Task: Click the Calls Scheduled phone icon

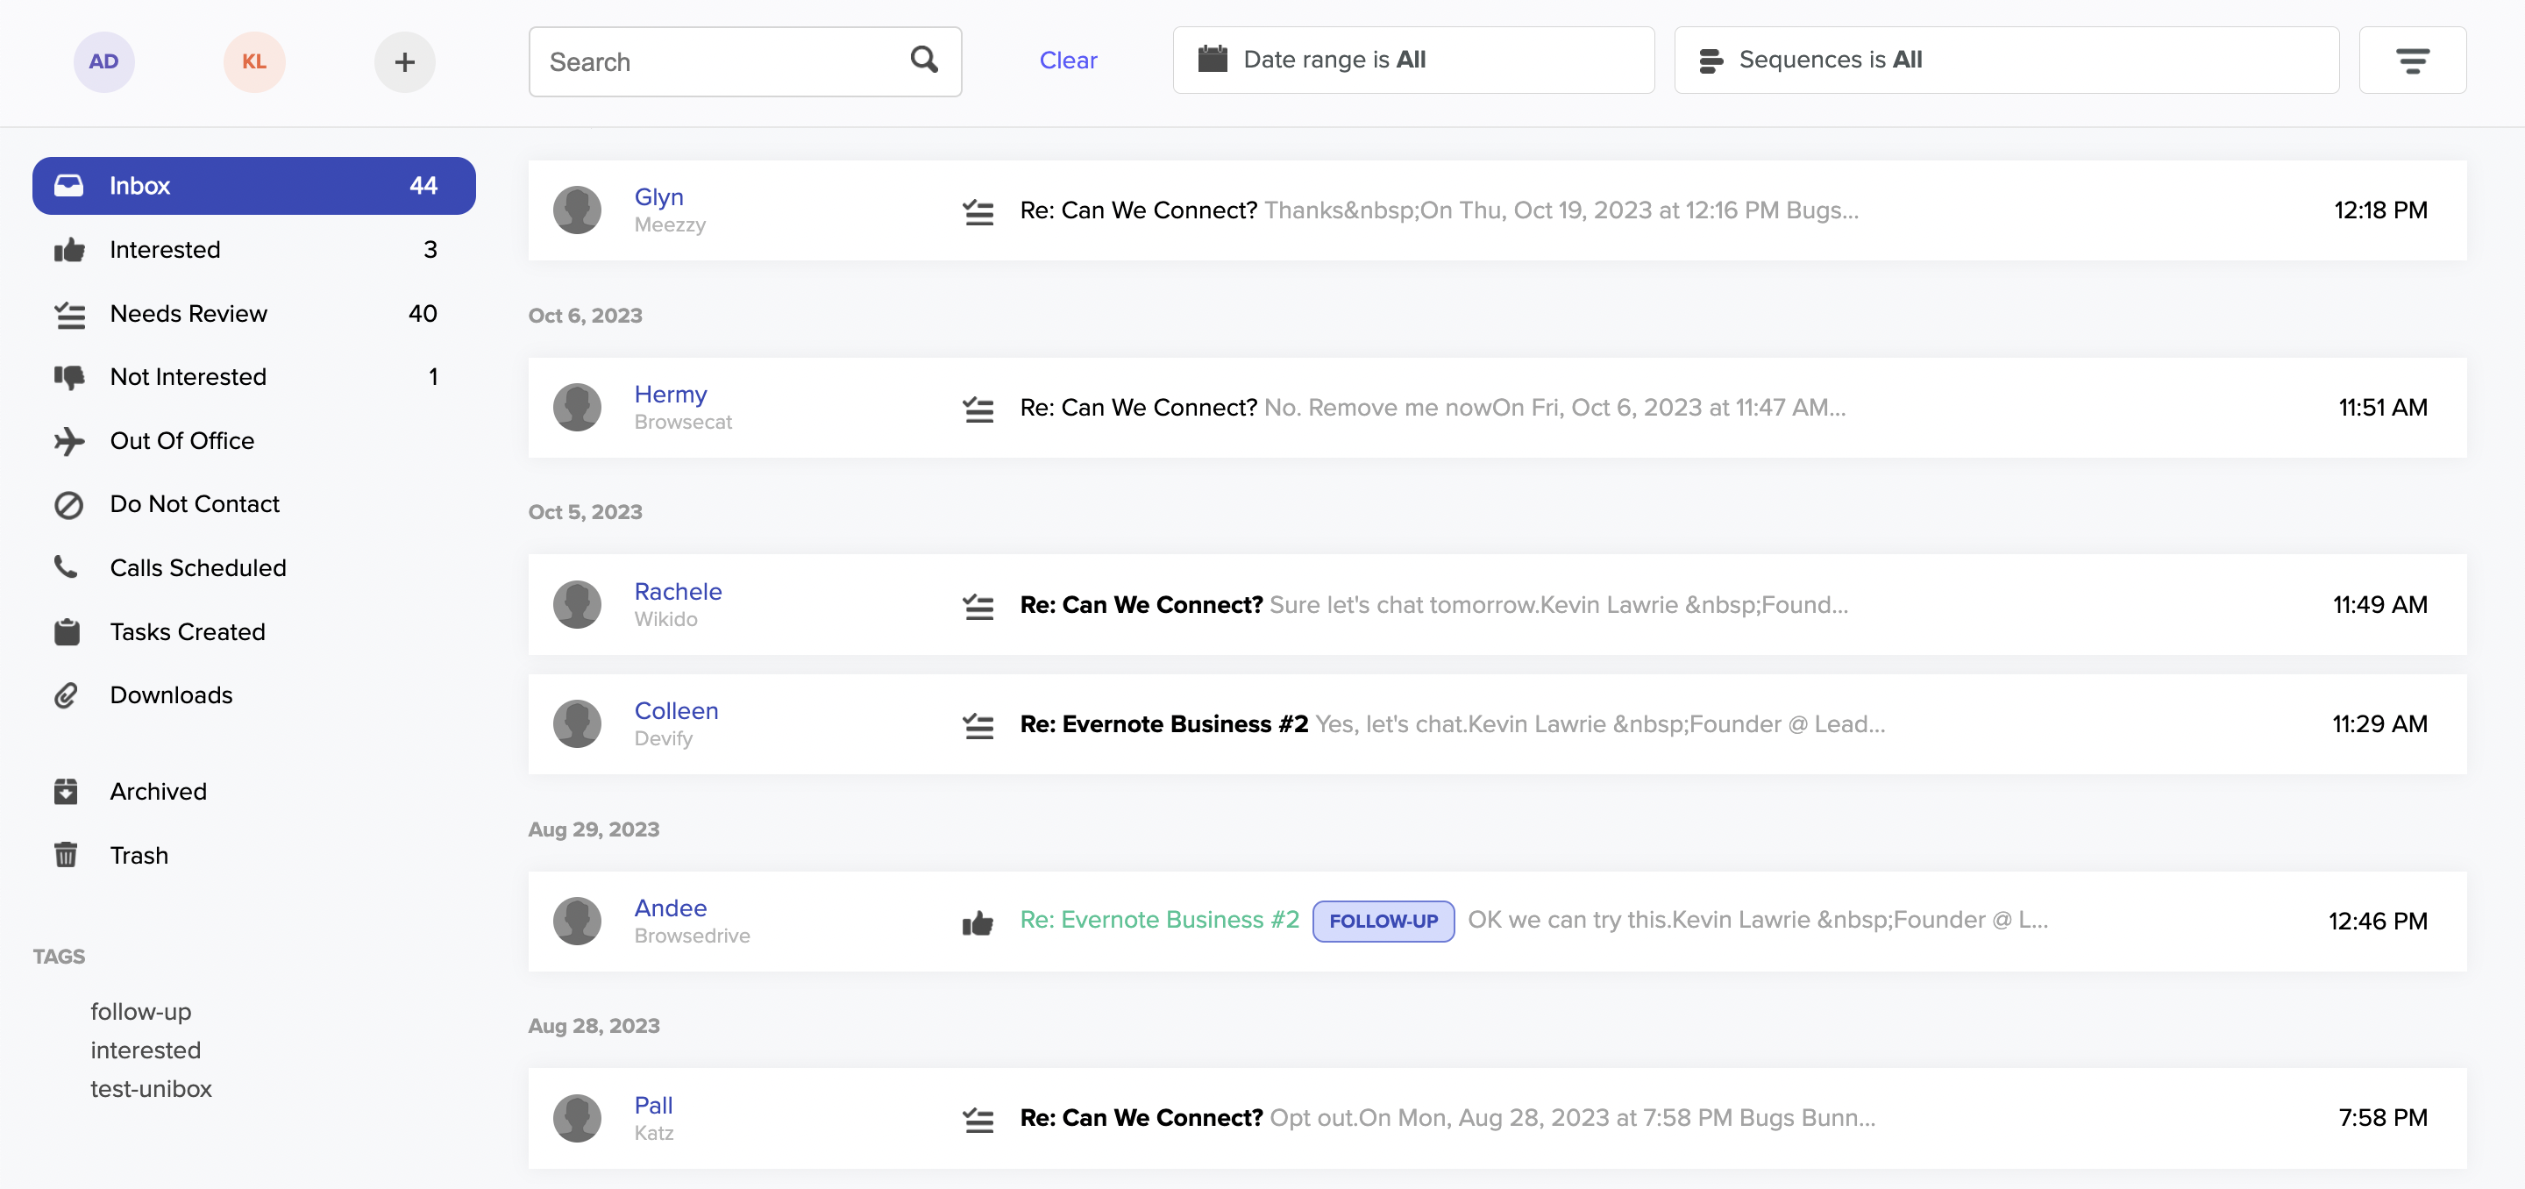Action: 66,566
